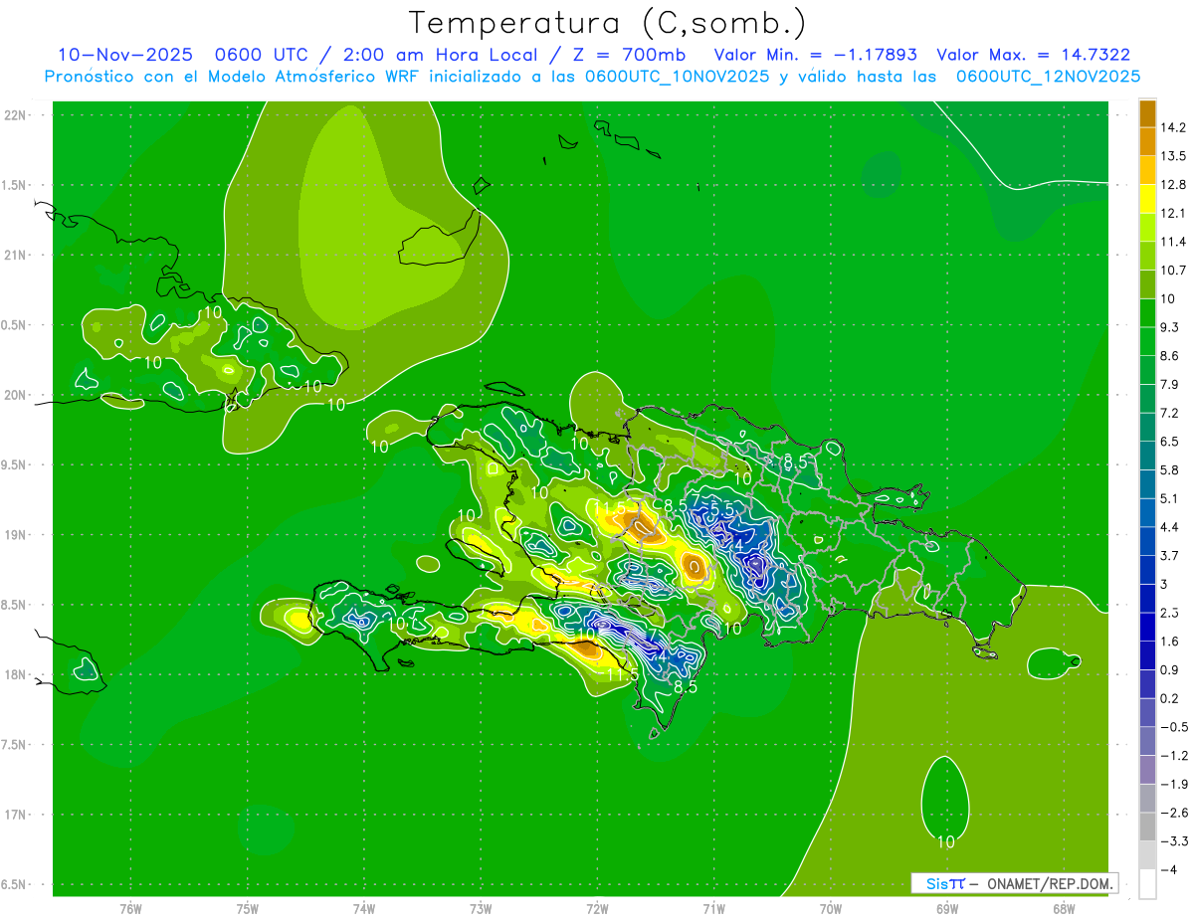Viewport: 1194px width, 922px height.
Task: Click the -1.9 colorbar value
Action: (x=1173, y=784)
